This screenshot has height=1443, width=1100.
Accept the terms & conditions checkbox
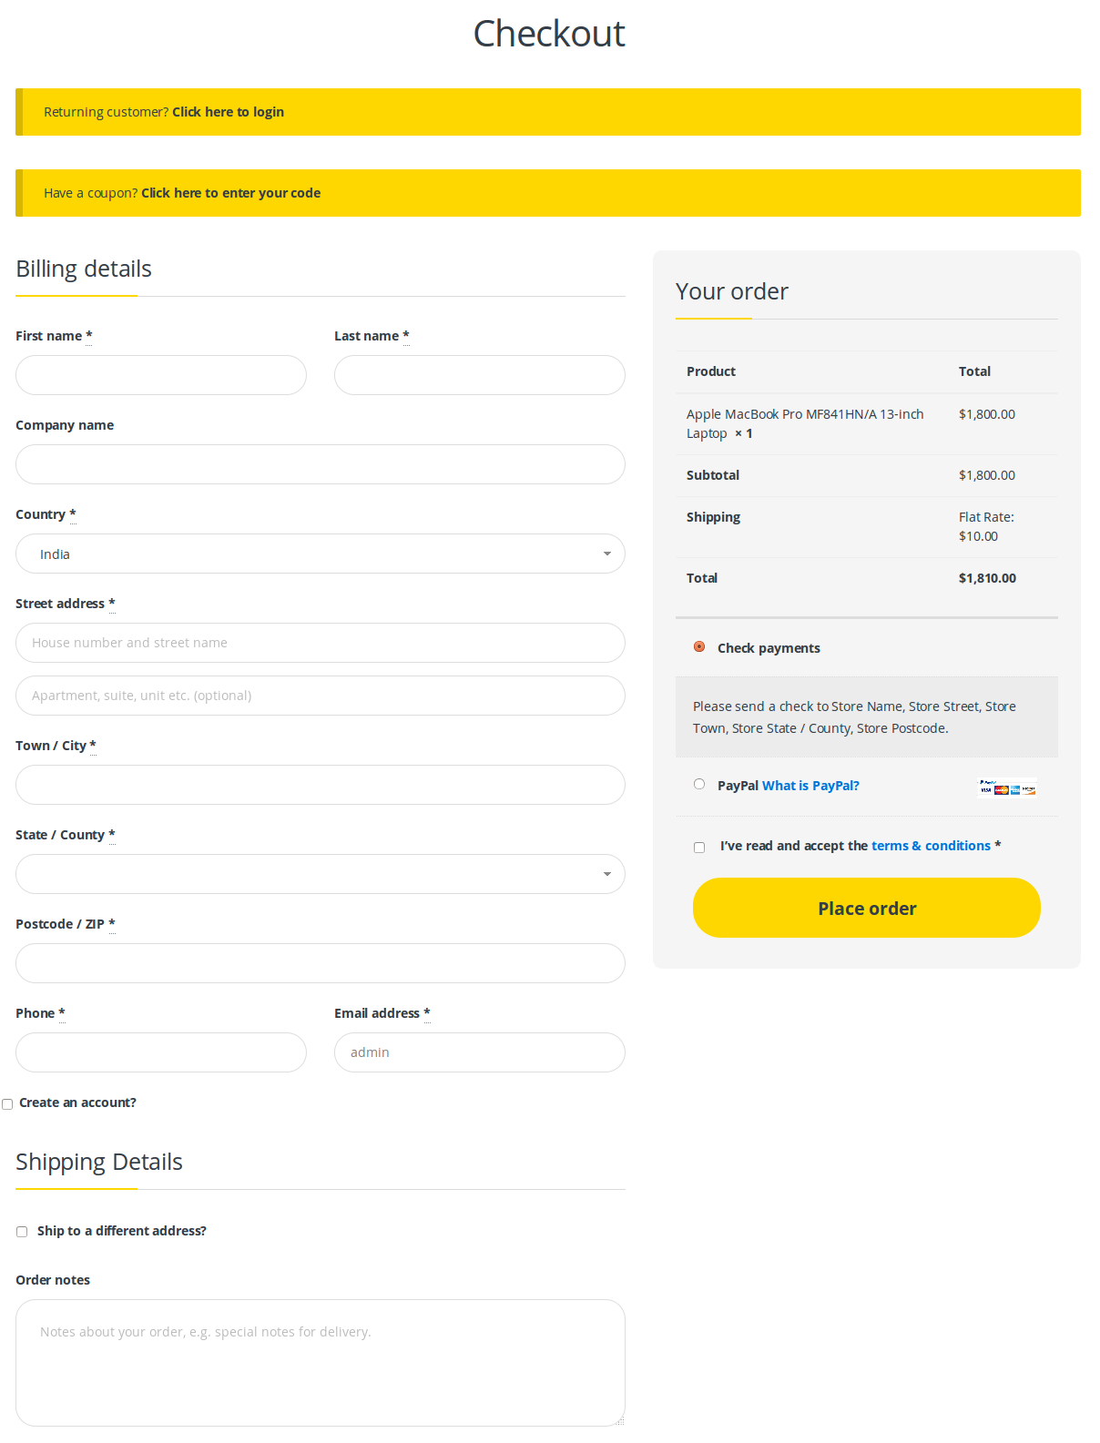click(x=699, y=848)
